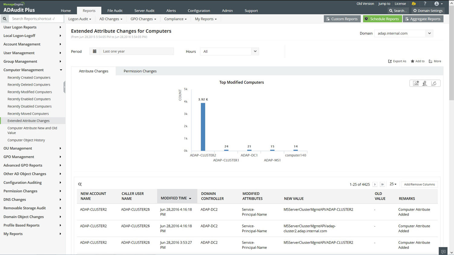Jump to last page of results
Screen dimensions: 454x255
click(383, 184)
